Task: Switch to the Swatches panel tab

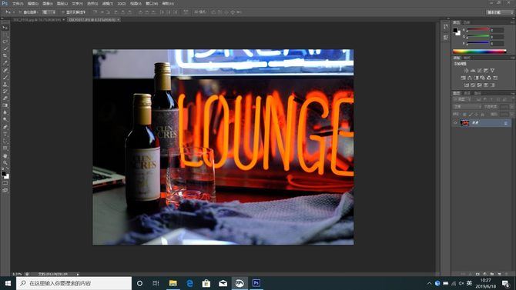Action: (467, 22)
